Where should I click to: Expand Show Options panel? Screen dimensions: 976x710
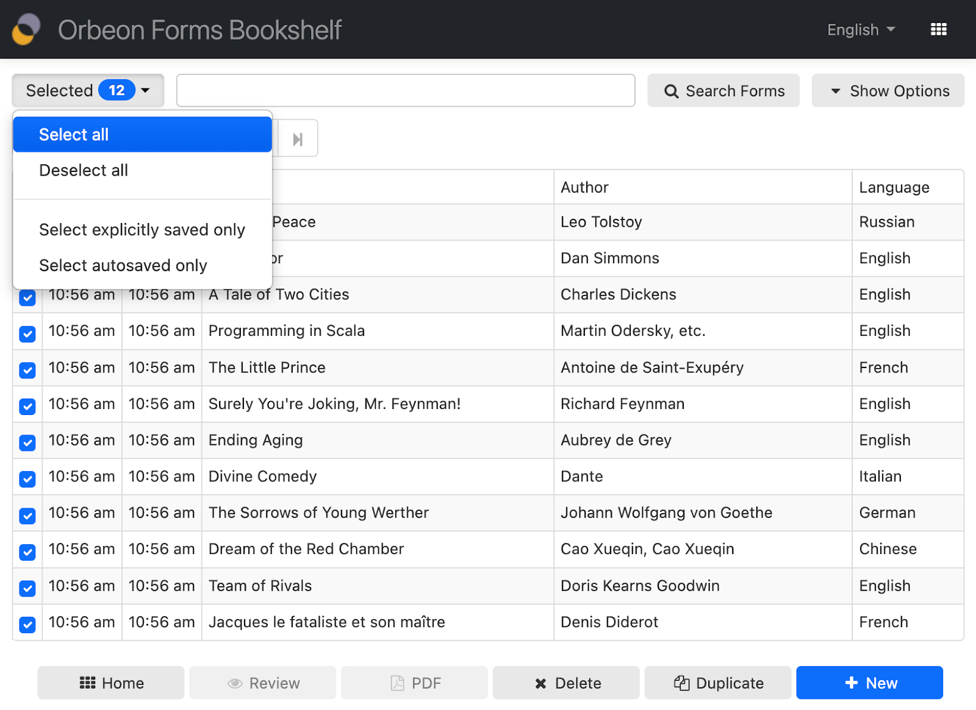(x=888, y=90)
